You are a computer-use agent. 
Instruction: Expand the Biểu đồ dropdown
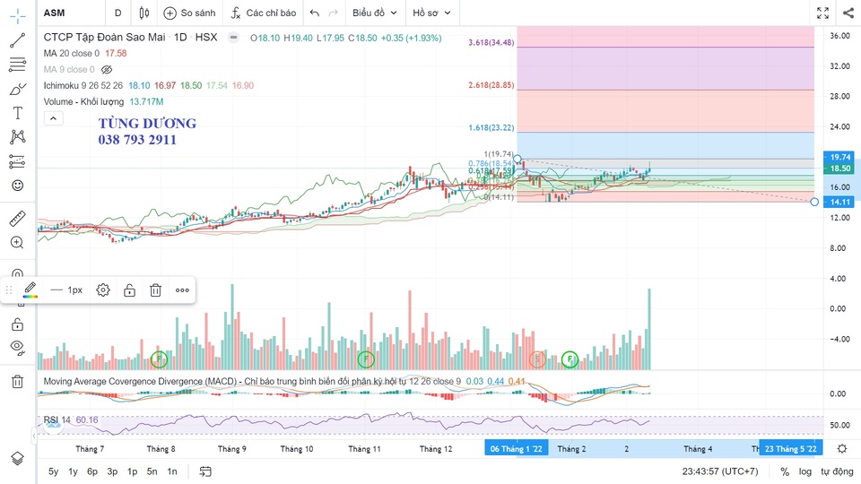click(x=375, y=13)
